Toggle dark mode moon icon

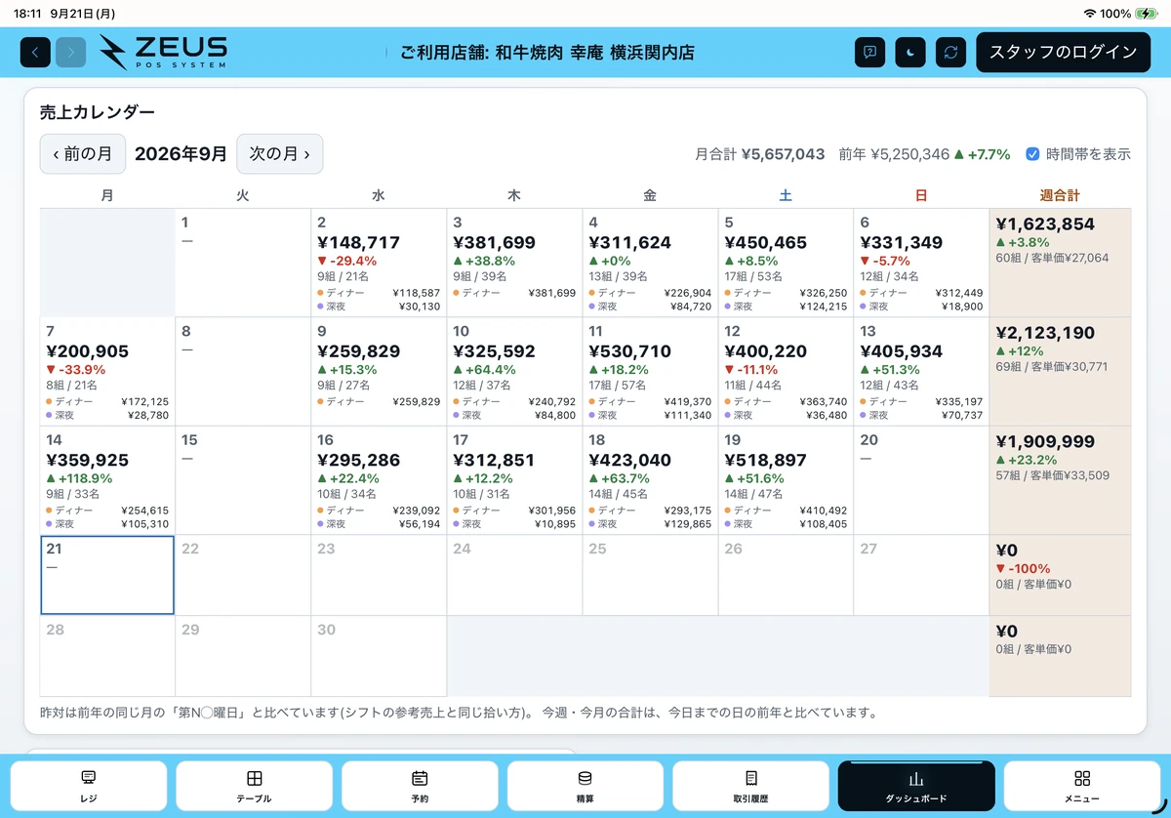click(910, 52)
